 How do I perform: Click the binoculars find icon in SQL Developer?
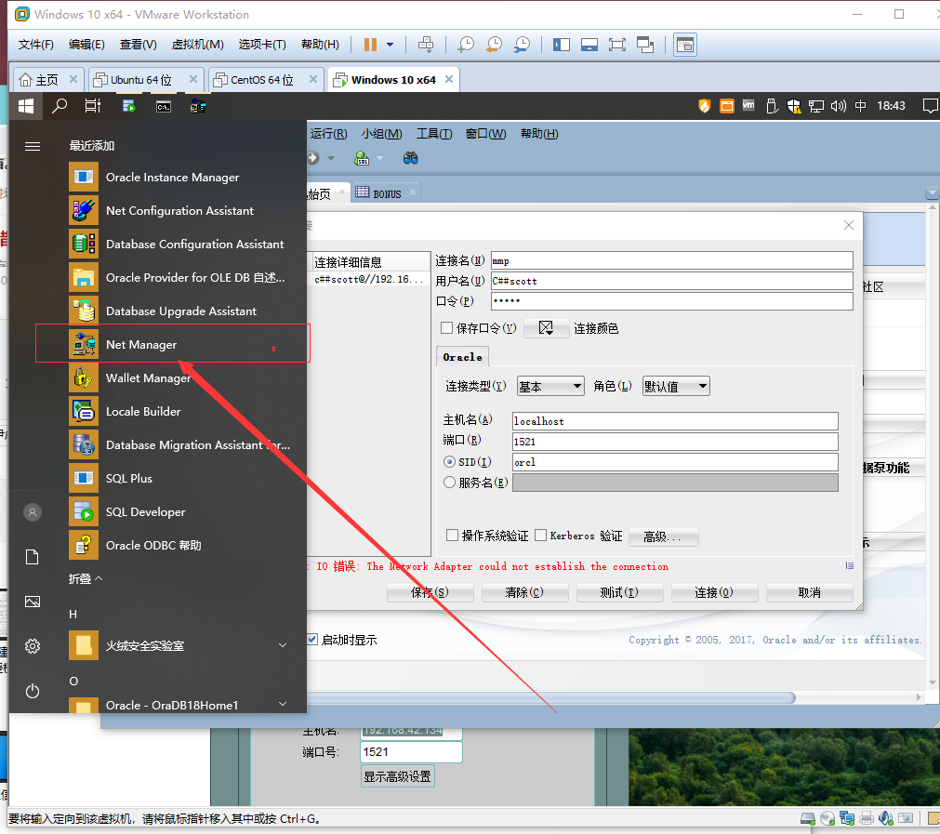[410, 158]
